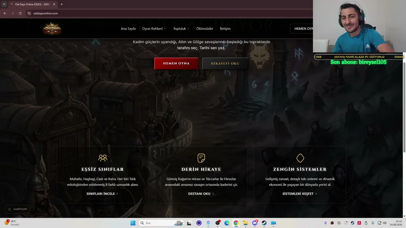
Task: Open the black-and-white square taskbar app
Action: tap(189, 223)
